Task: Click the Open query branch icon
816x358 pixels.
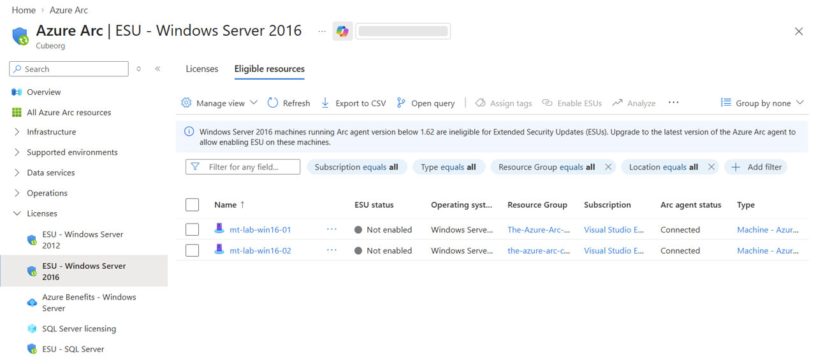Action: [x=401, y=103]
